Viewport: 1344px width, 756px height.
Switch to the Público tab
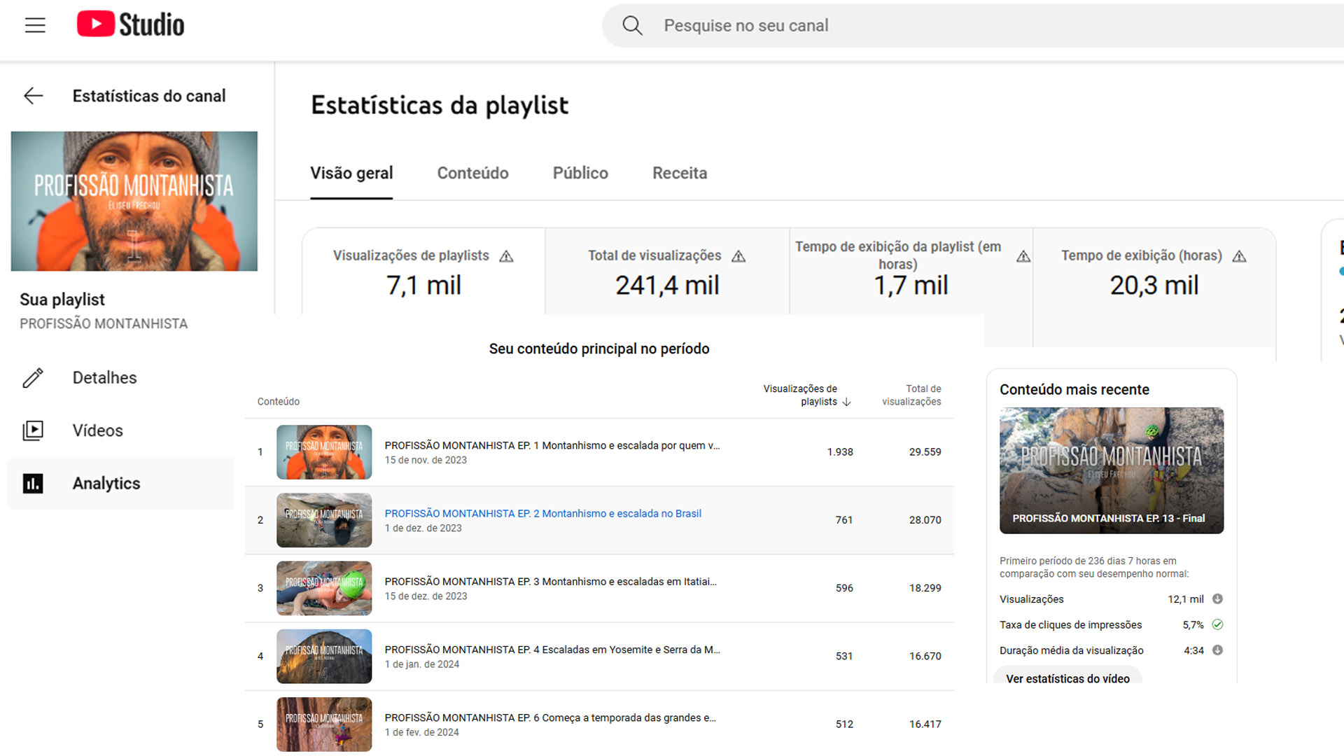[580, 173]
